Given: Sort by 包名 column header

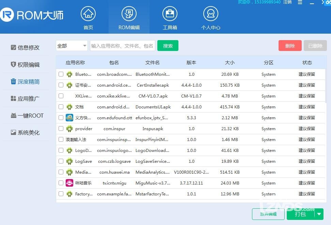Looking at the screenshot, I should tap(114, 63).
